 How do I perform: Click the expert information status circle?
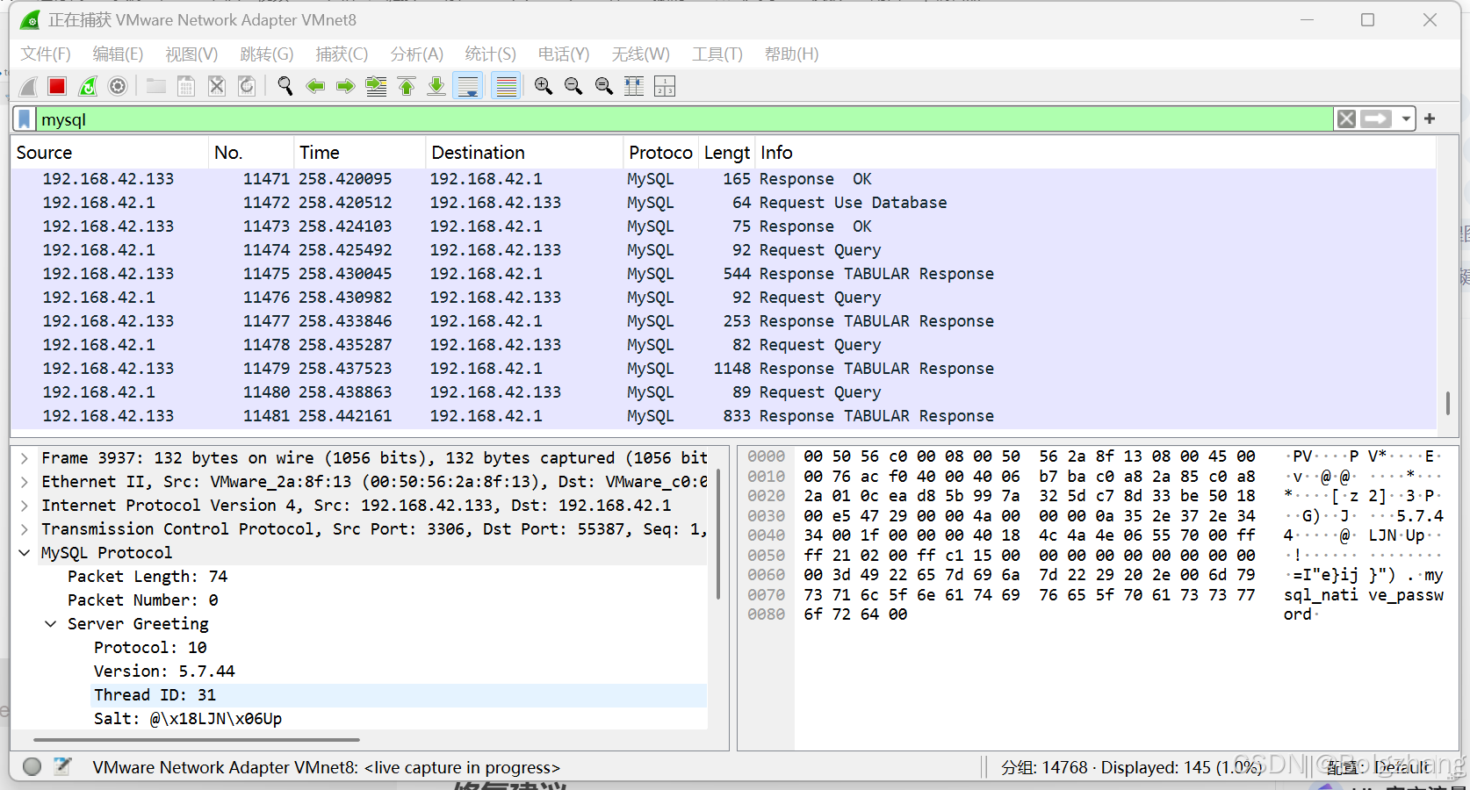click(x=32, y=766)
